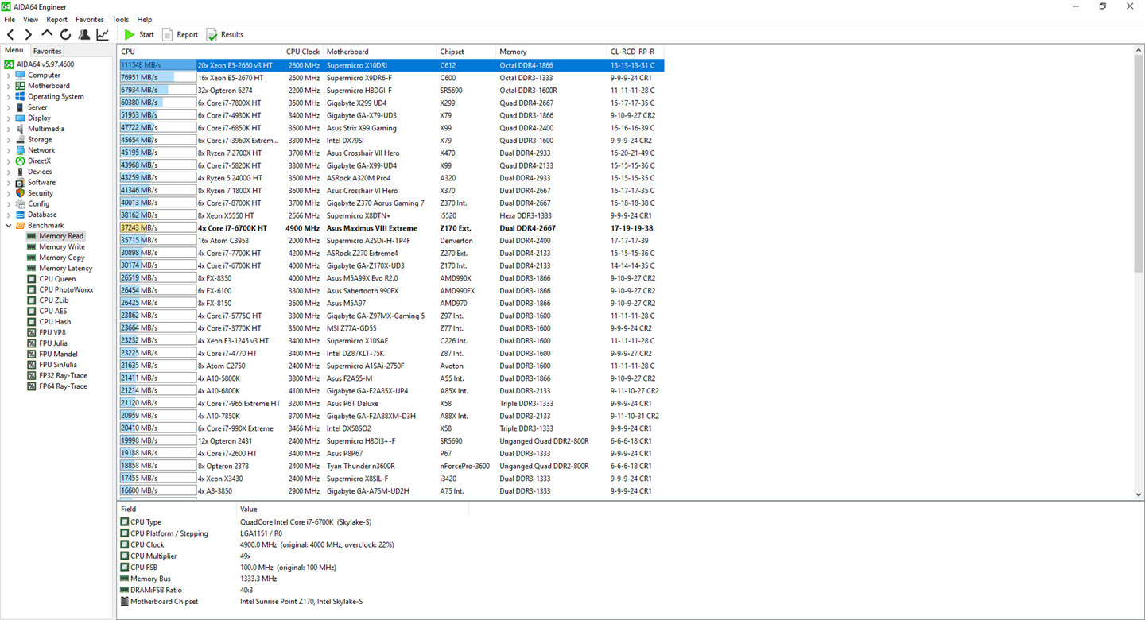Expand the Computer tree node
This screenshot has width=1145, height=620.
click(9, 76)
